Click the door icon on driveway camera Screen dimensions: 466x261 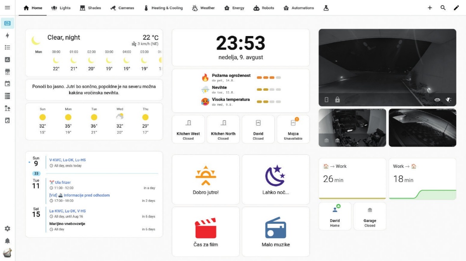coord(327,100)
